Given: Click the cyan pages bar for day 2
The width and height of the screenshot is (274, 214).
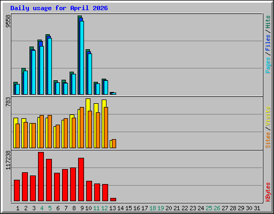Looking at the screenshot, I should click(26, 83).
